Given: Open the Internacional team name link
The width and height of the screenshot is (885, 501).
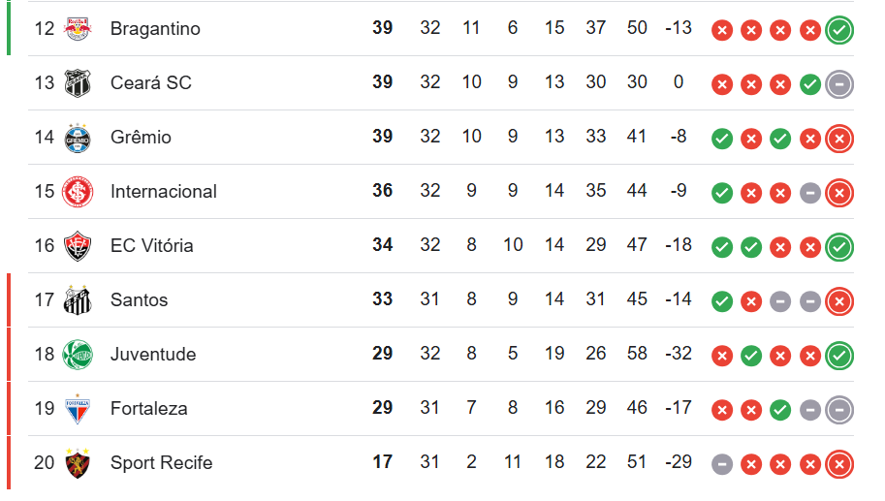Looking at the screenshot, I should [x=164, y=192].
